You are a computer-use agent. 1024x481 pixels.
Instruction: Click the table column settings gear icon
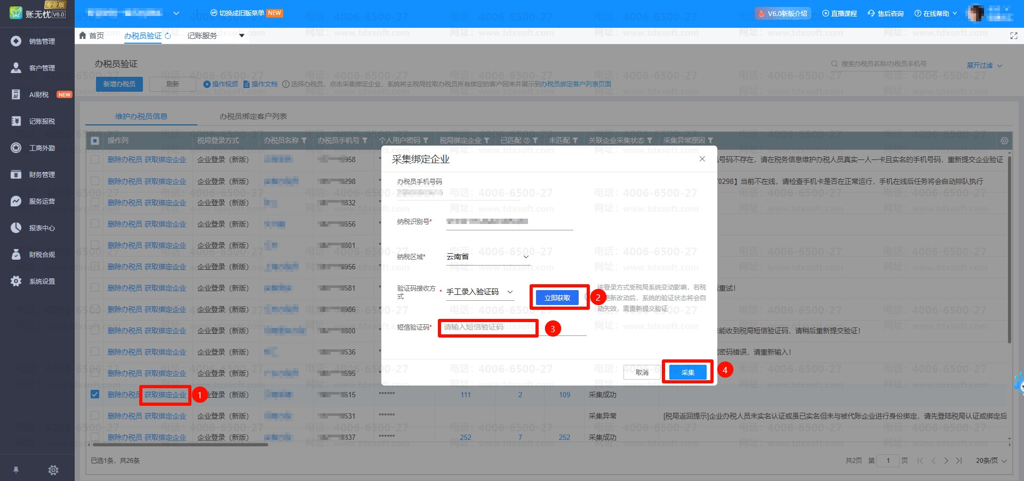point(1004,141)
